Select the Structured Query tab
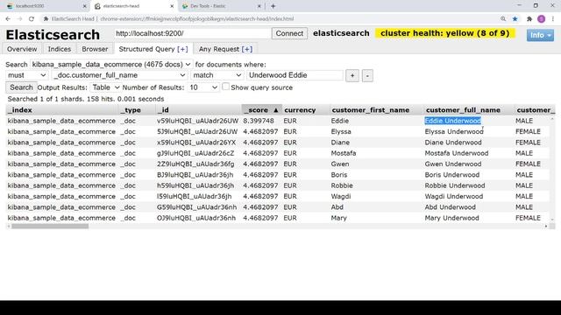Viewport: 561px width, 315px height. point(146,49)
